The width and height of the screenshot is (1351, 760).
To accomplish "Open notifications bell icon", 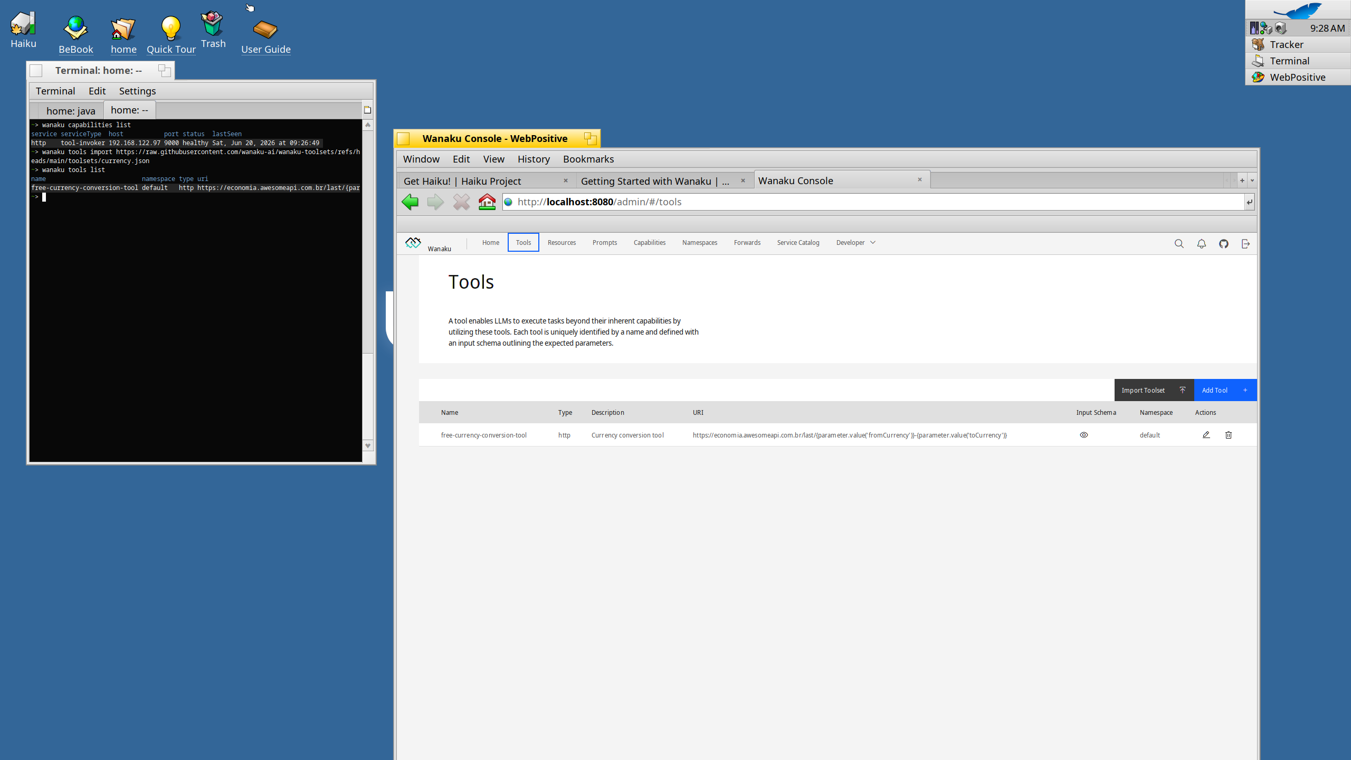I will [1201, 243].
